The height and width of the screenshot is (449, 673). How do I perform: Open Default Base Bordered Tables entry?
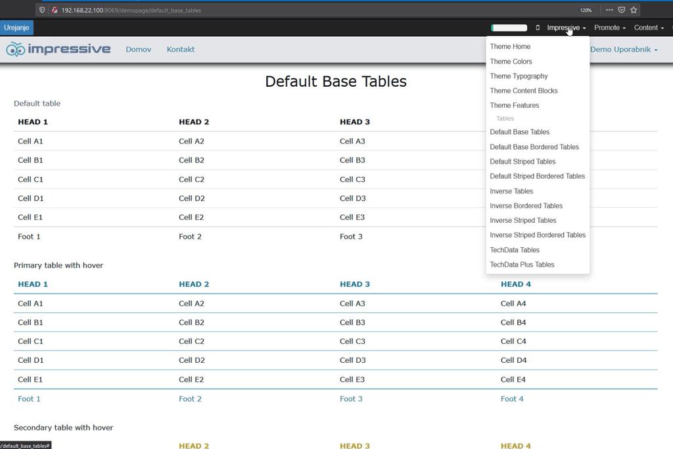pos(534,147)
